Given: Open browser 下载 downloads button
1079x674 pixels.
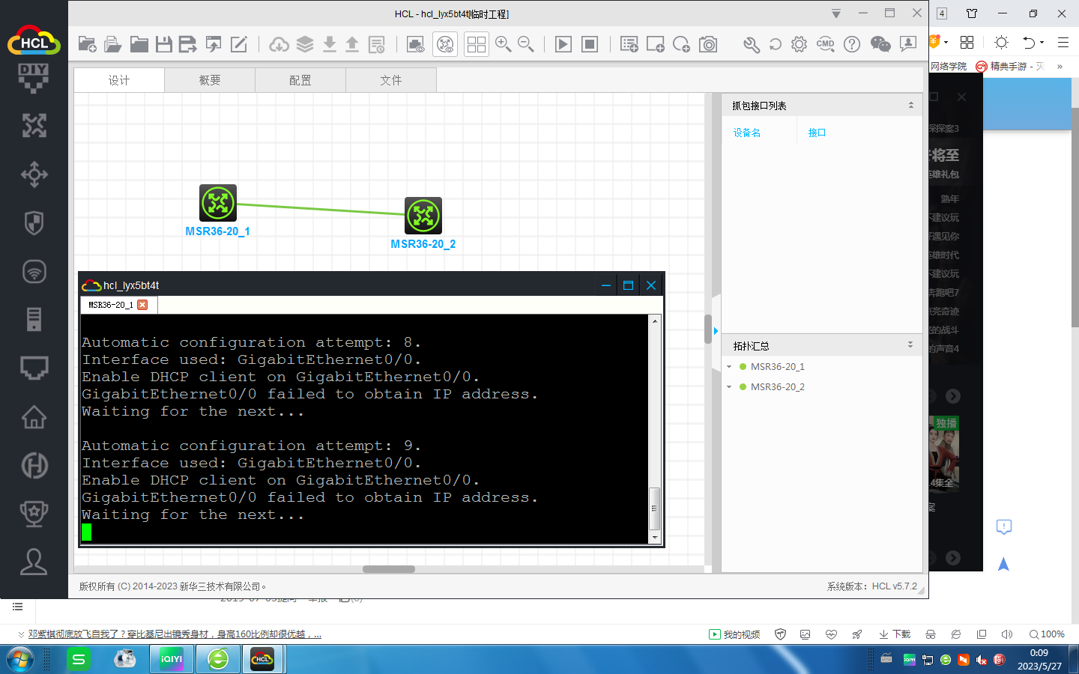Looking at the screenshot, I should click(895, 634).
